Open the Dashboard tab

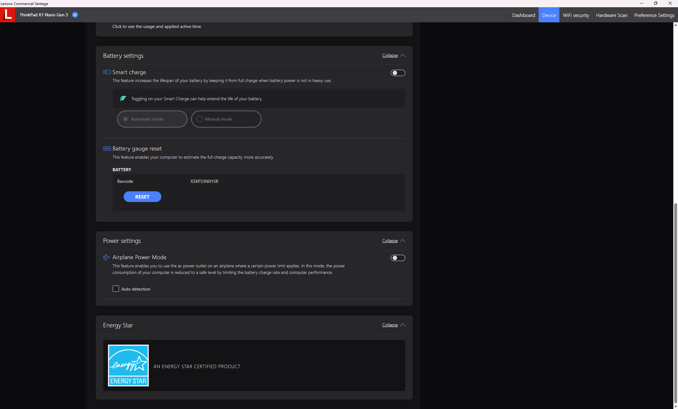click(x=523, y=15)
